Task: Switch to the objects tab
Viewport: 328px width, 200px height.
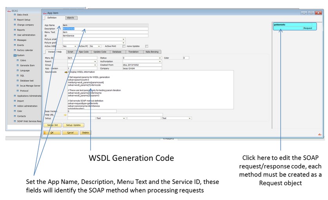Action: (x=70, y=18)
